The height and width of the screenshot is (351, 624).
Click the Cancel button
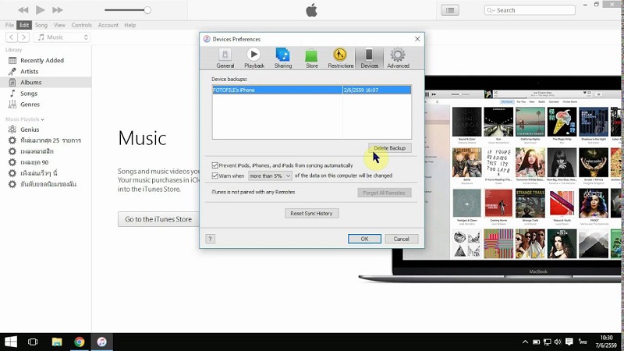[x=401, y=239]
